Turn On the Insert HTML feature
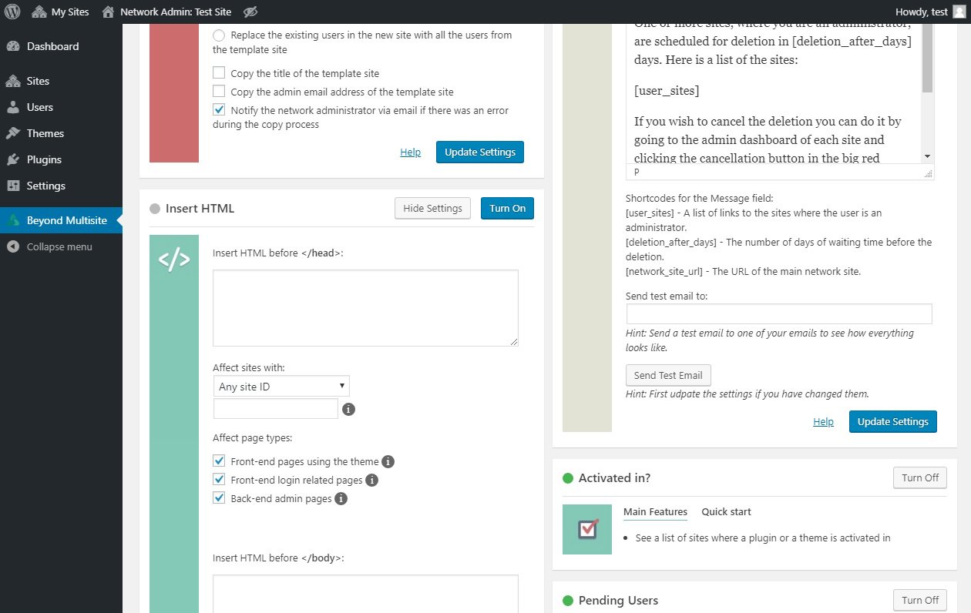This screenshot has width=971, height=613. click(507, 208)
